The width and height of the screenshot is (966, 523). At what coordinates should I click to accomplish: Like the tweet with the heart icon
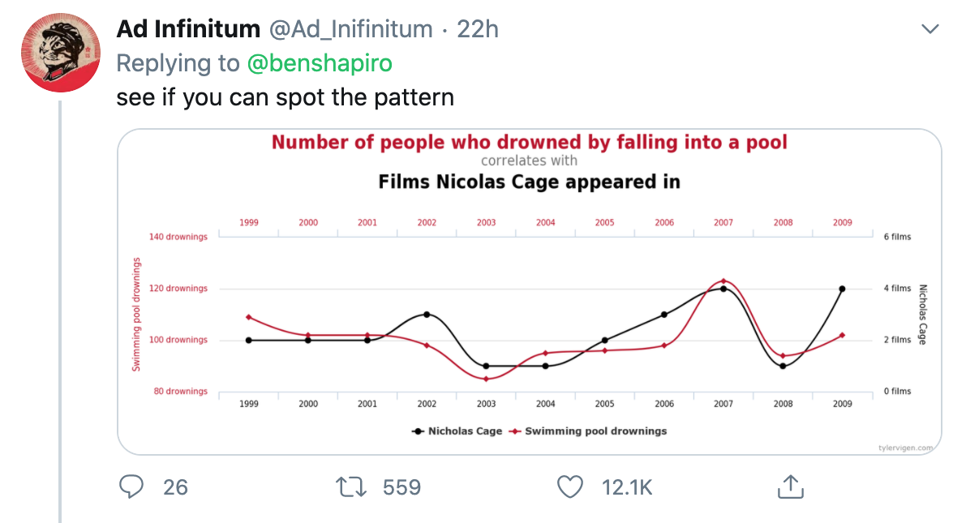(x=570, y=487)
